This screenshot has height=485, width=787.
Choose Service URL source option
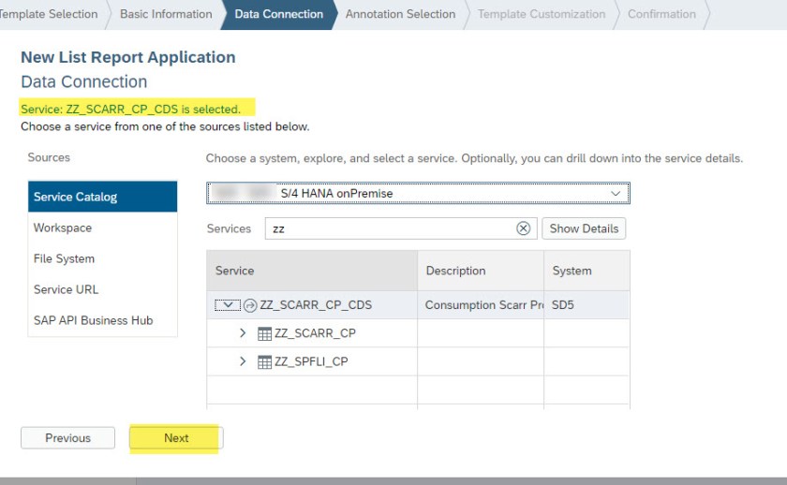[x=66, y=289]
